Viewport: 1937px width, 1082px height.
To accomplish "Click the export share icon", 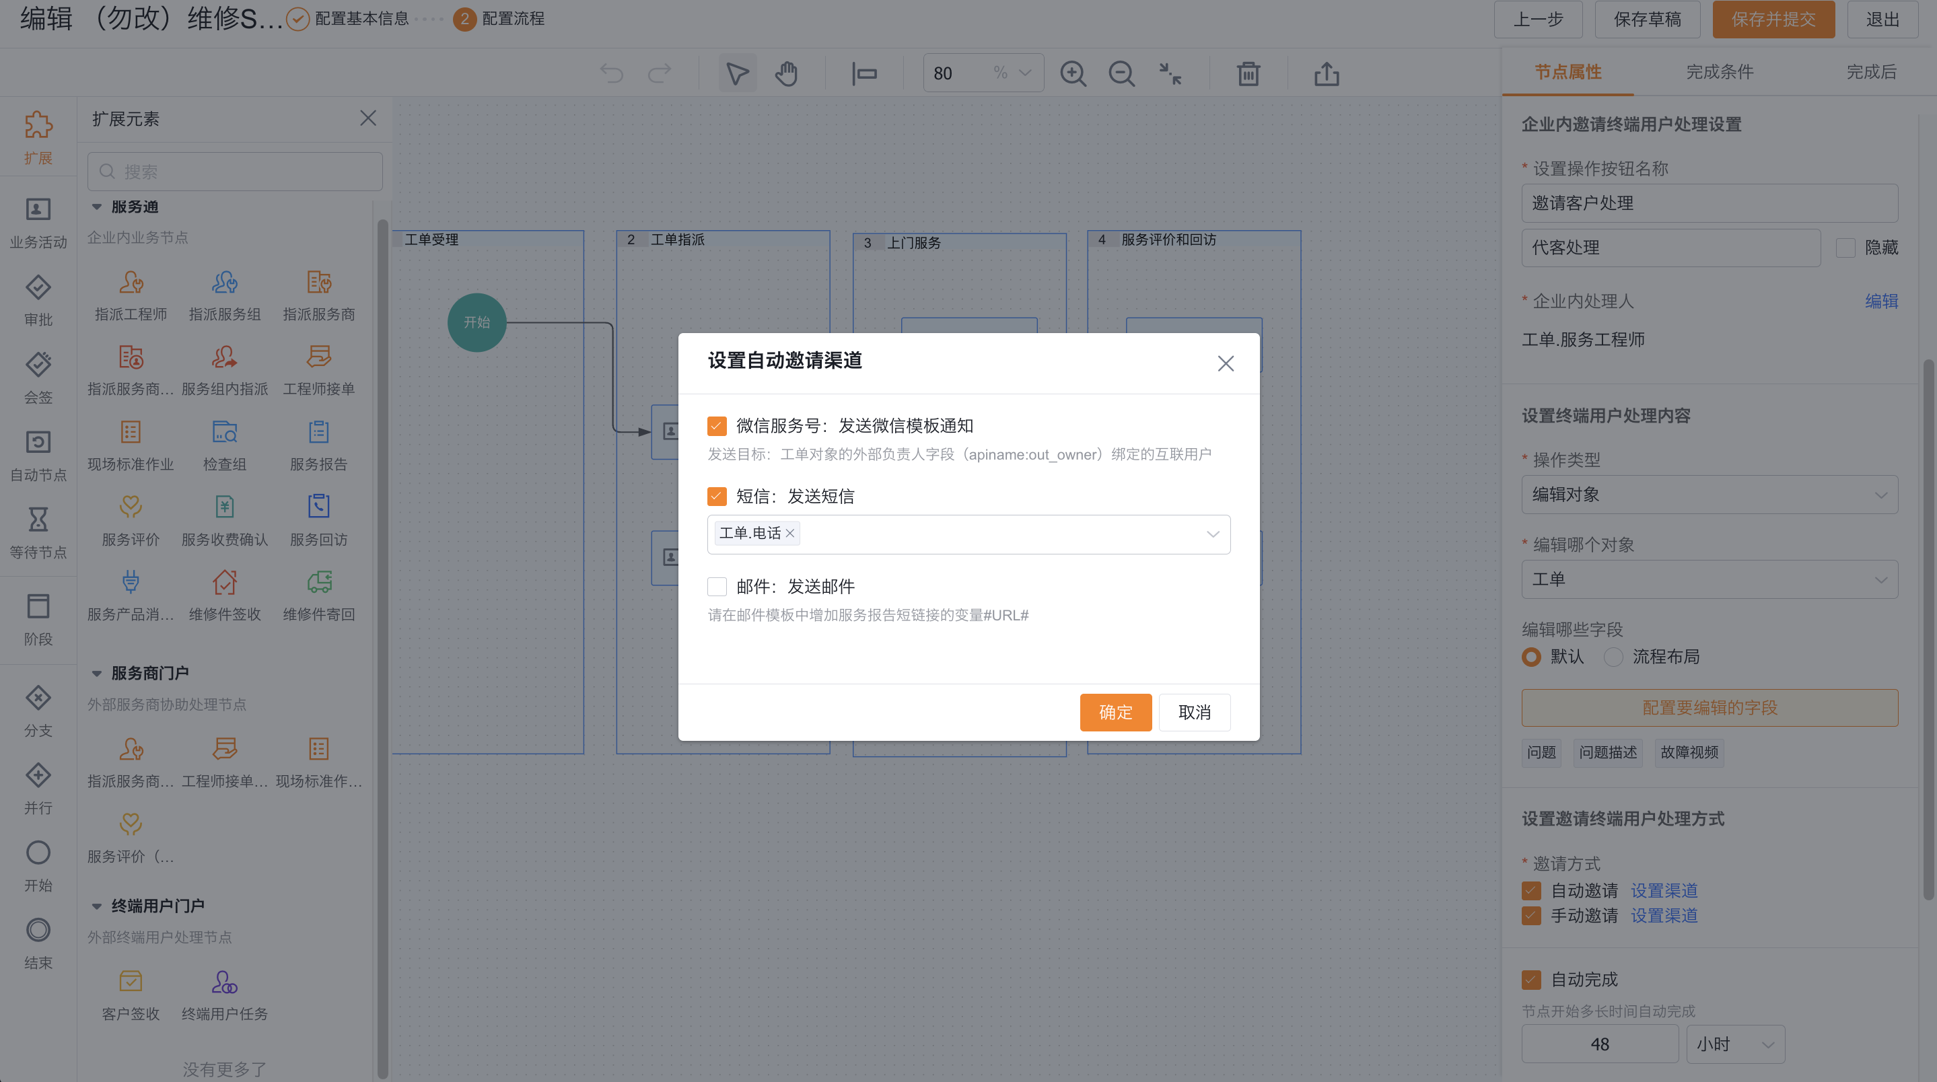I will tap(1327, 74).
